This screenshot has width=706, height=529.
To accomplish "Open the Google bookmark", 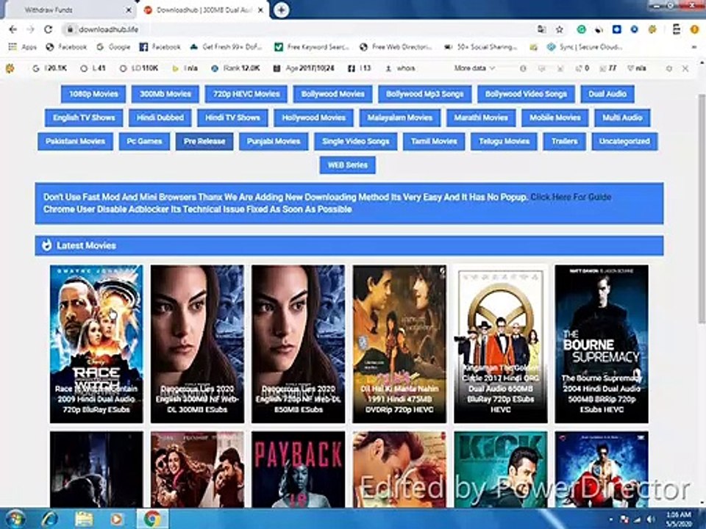I will (x=113, y=47).
